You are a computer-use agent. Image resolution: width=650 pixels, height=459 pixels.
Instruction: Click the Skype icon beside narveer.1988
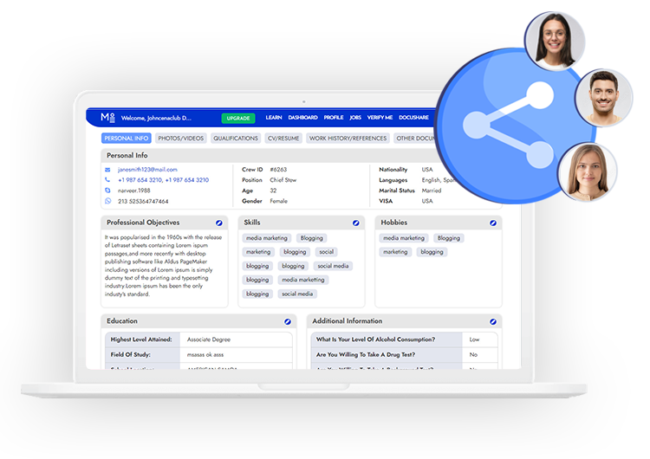tap(108, 191)
